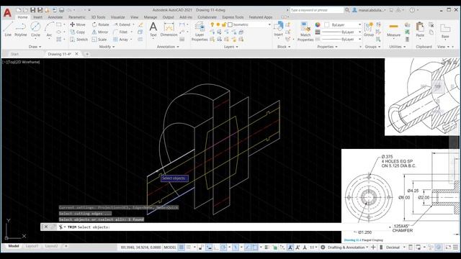This screenshot has width=461, height=259.
Task: Open workspace switching gear icon
Action: coord(323,247)
